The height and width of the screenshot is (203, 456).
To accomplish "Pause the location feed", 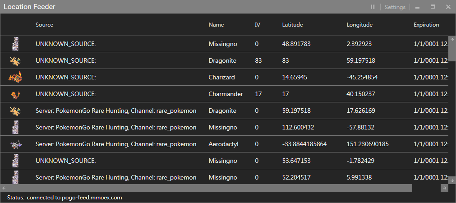I will 373,7.
